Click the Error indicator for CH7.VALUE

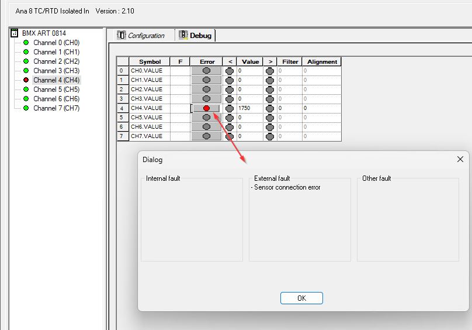206,136
